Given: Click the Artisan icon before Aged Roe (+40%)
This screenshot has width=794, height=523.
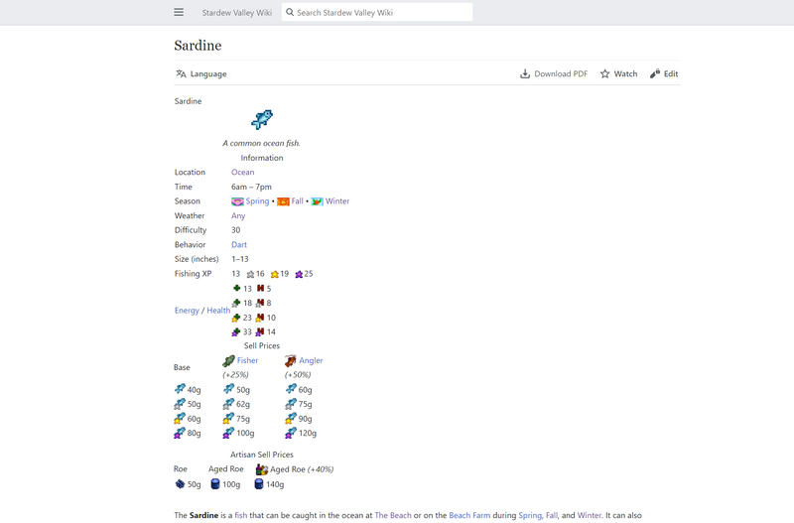Looking at the screenshot, I should coord(261,469).
